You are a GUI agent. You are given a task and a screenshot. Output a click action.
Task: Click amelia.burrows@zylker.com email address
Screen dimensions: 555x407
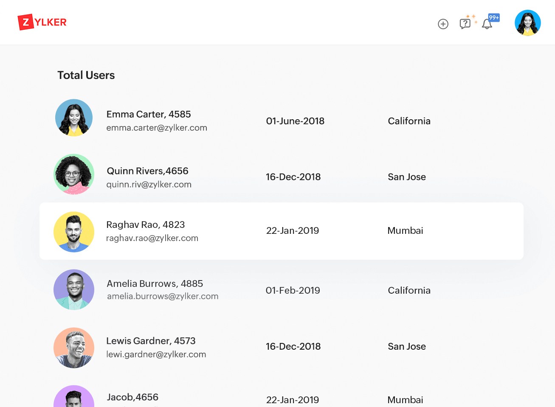coord(163,296)
